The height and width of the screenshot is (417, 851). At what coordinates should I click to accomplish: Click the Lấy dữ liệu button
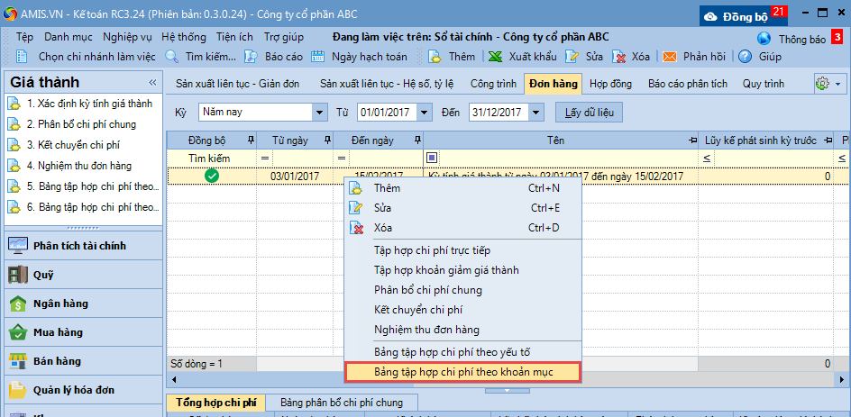click(x=589, y=113)
